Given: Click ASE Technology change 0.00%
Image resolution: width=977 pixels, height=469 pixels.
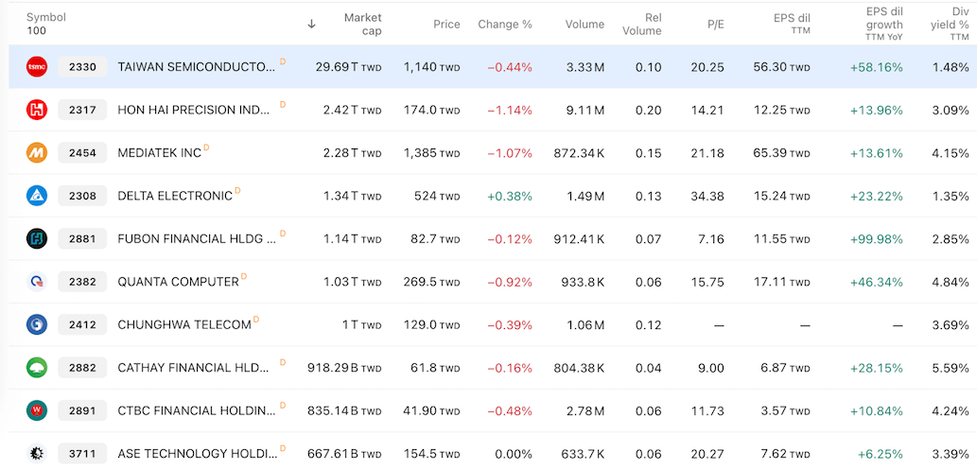Looking at the screenshot, I should (515, 454).
